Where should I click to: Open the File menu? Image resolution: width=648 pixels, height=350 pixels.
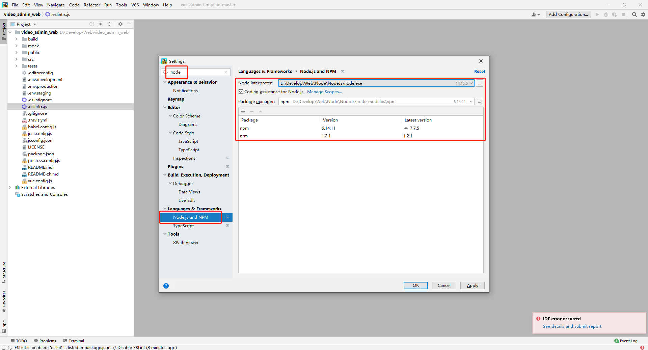click(15, 5)
